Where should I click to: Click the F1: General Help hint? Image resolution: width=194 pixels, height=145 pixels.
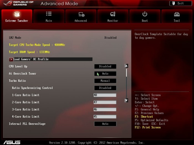(x=147, y=109)
